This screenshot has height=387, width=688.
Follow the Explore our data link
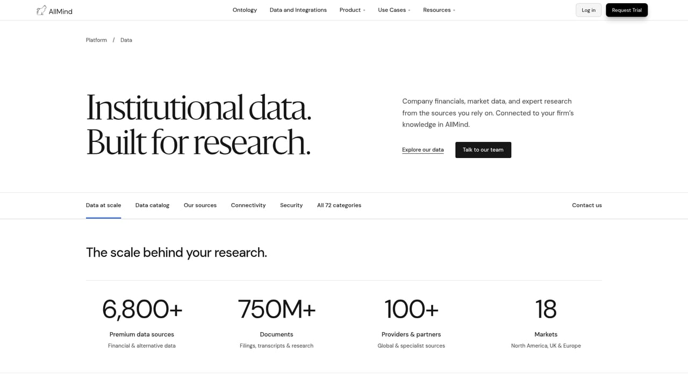tap(423, 150)
